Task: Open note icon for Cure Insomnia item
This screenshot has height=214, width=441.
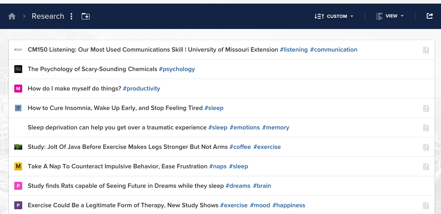Action: click(426, 108)
